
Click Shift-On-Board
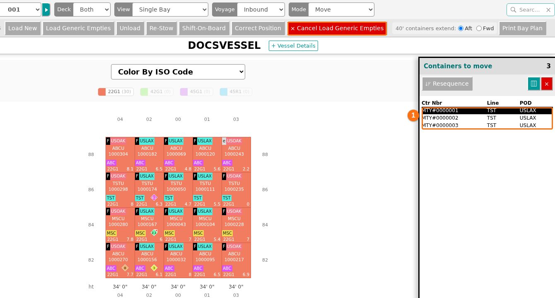coord(204,28)
